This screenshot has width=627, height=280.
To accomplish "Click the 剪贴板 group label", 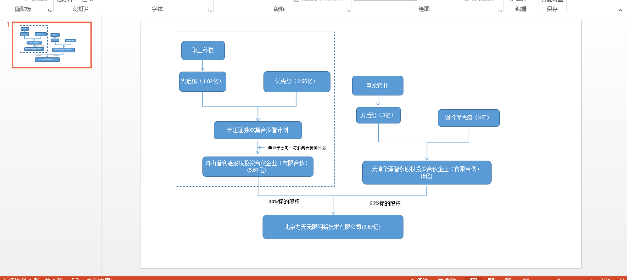I will point(23,9).
